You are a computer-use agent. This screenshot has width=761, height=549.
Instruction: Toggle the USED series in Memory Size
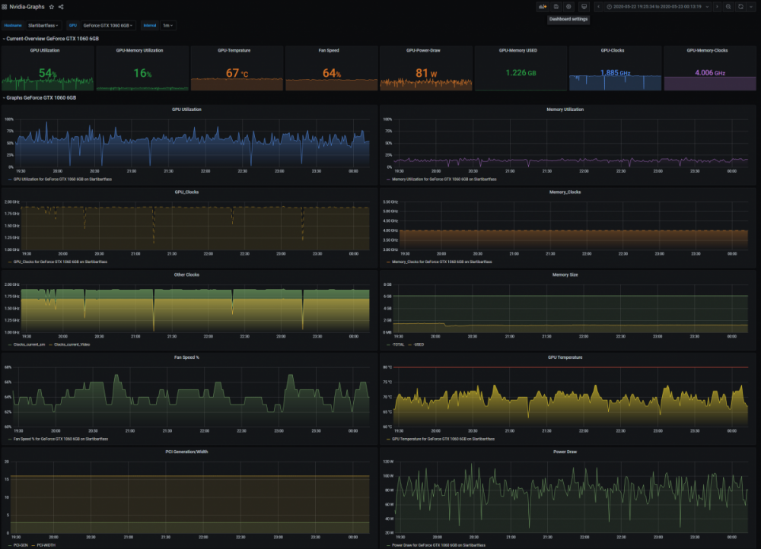[x=418, y=344]
